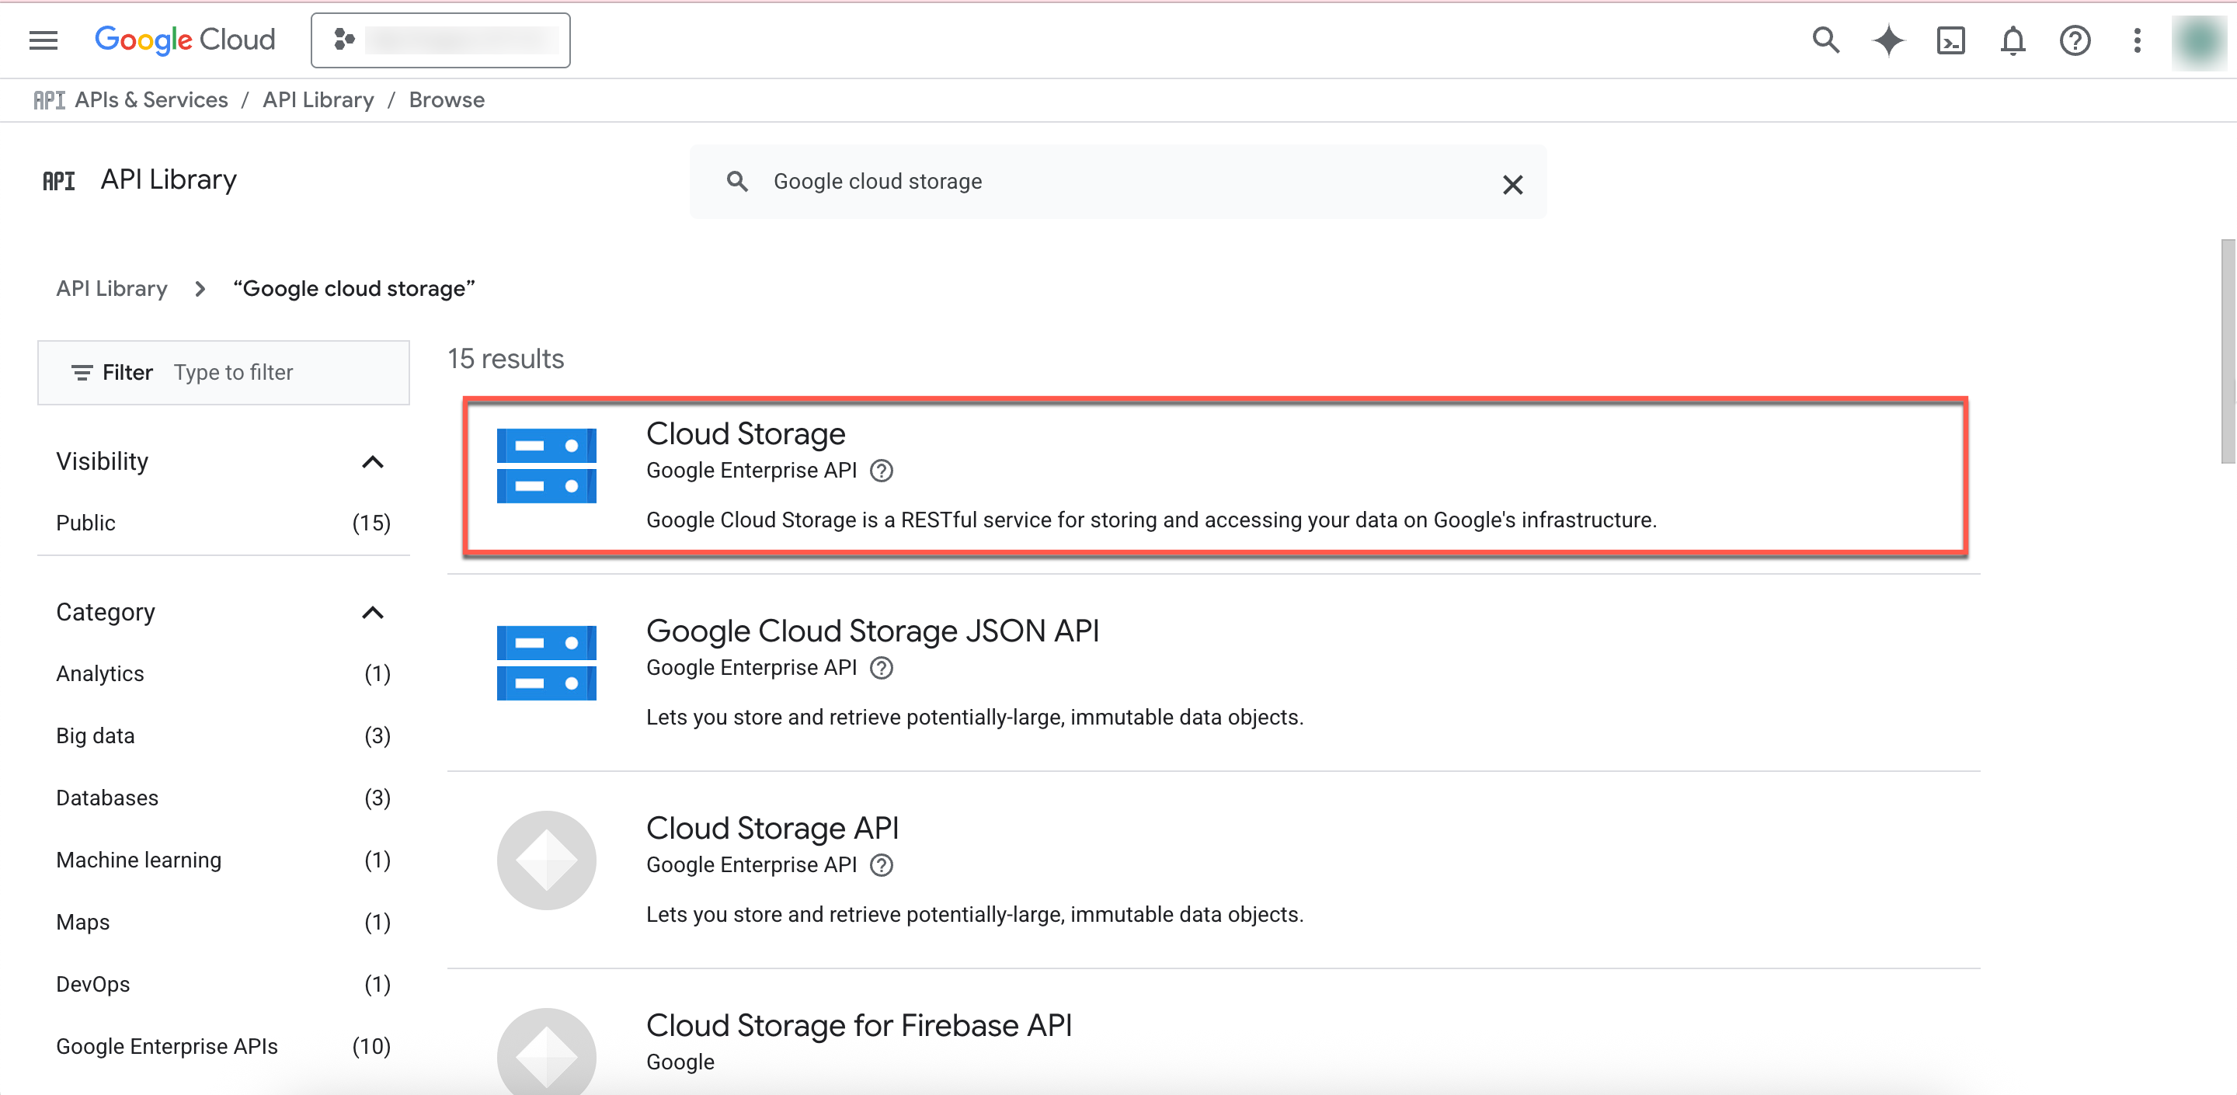Image resolution: width=2237 pixels, height=1095 pixels.
Task: Open the navigation hamburger menu
Action: pyautogui.click(x=43, y=40)
